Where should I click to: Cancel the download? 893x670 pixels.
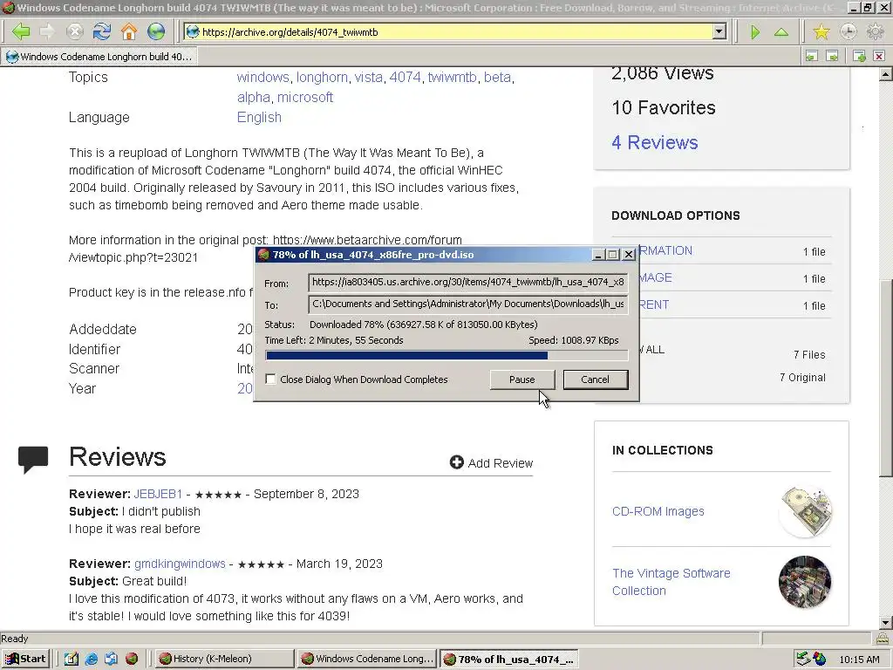click(x=595, y=379)
